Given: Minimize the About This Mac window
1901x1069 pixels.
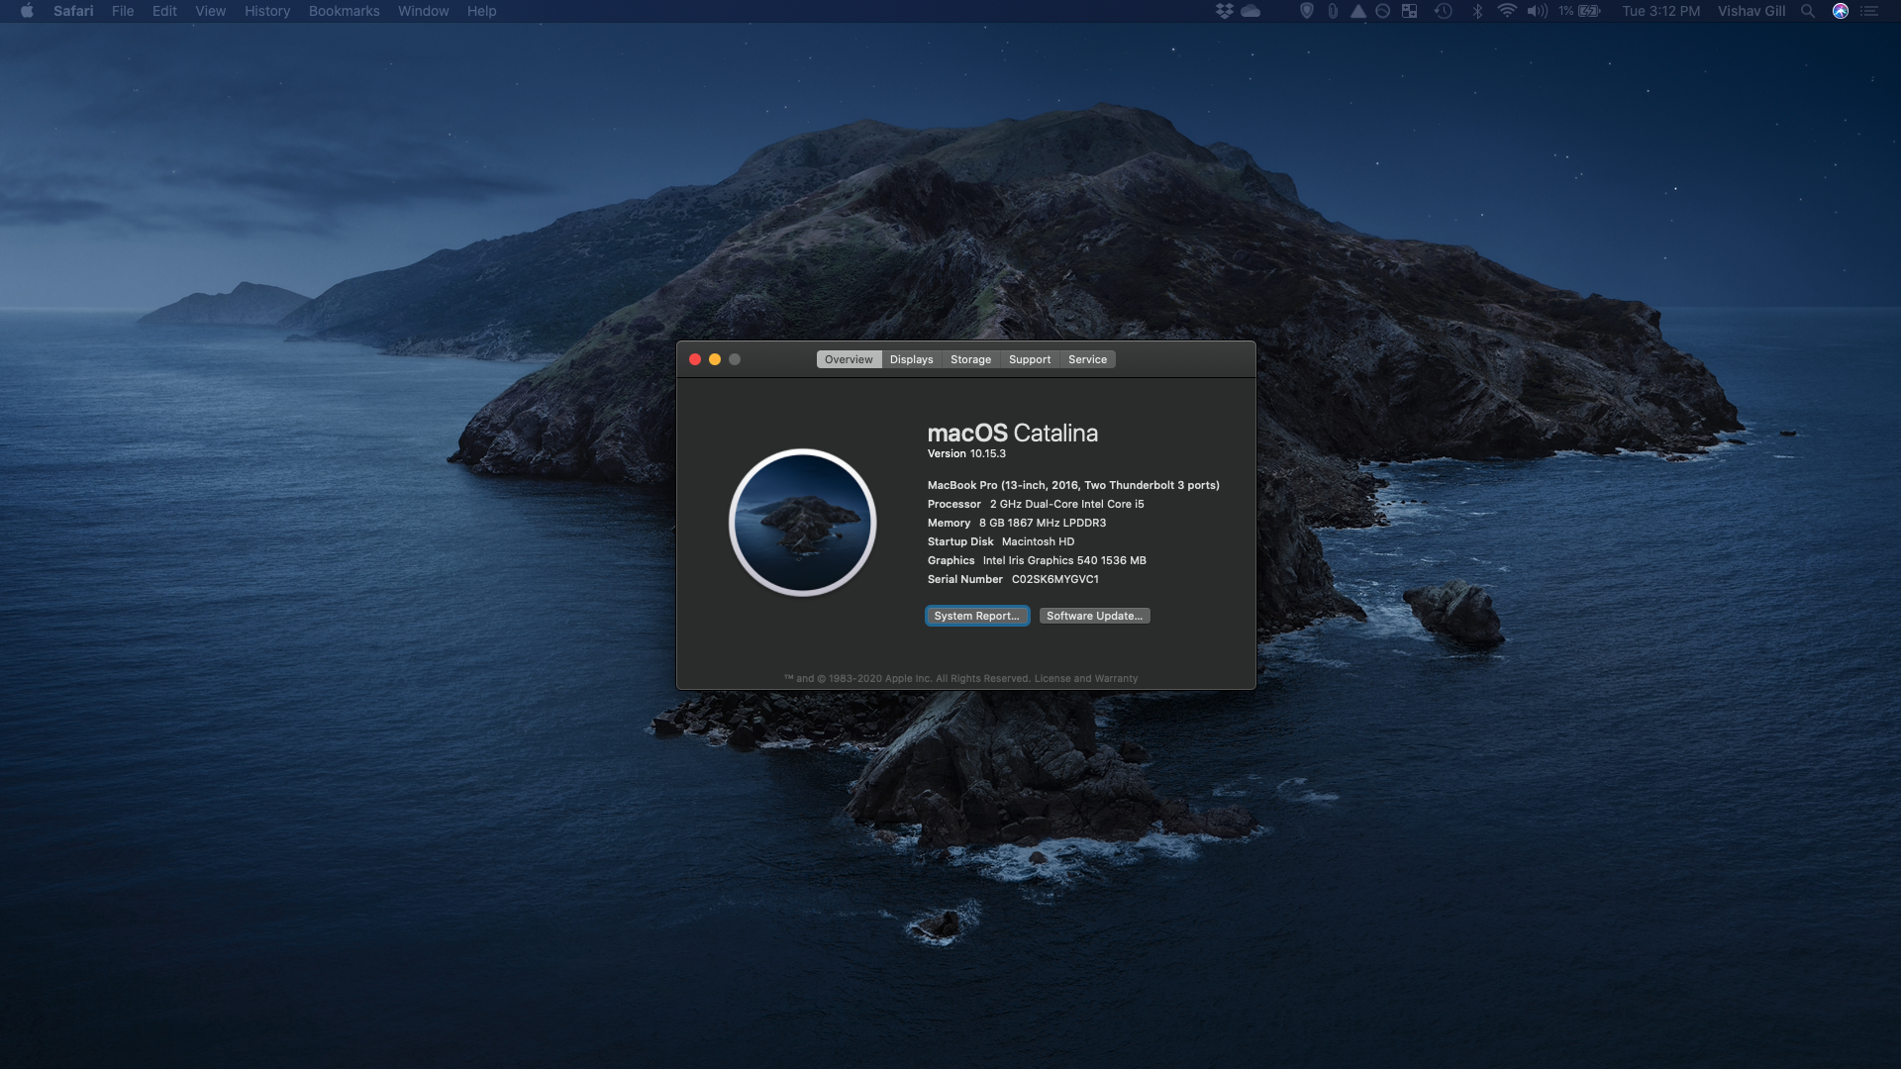Looking at the screenshot, I should [x=715, y=359].
